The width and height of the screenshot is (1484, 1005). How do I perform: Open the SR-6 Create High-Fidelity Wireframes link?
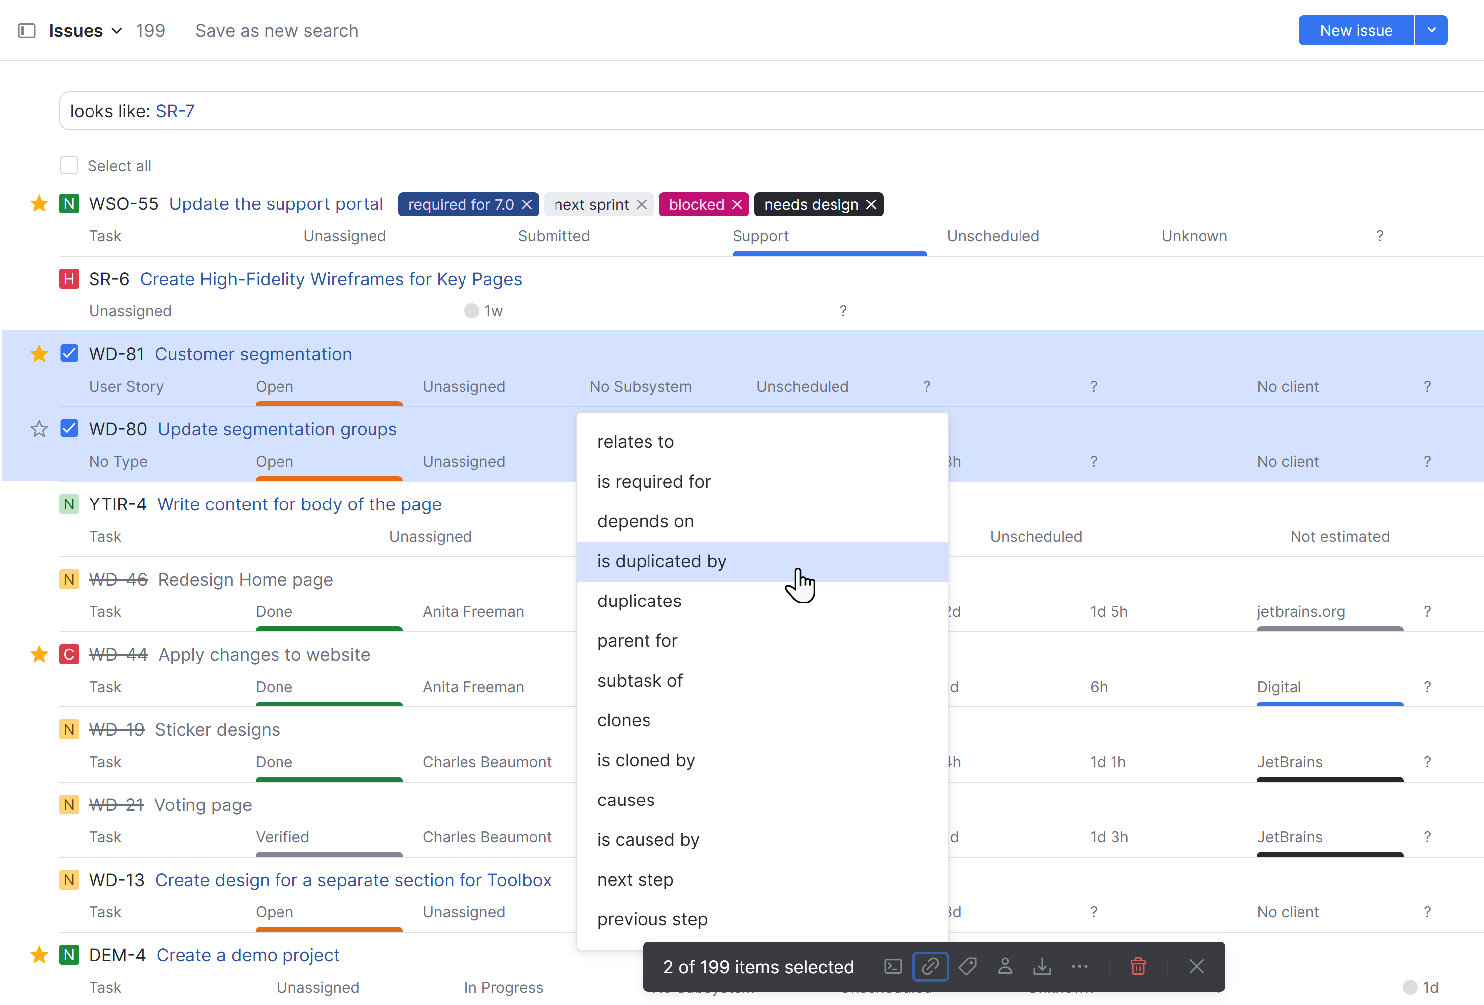(331, 279)
